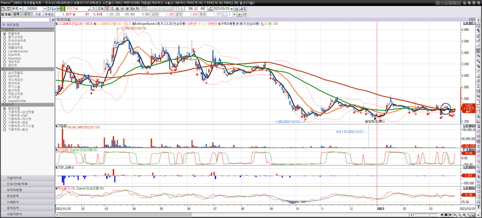The image size is (482, 218).
Task: Click the 종목 sync button
Action: click(16, 14)
